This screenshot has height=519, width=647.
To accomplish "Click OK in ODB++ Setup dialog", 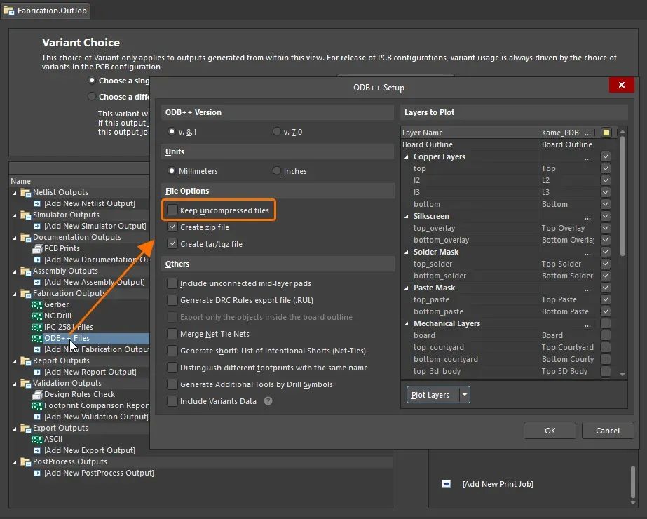I will pyautogui.click(x=550, y=430).
